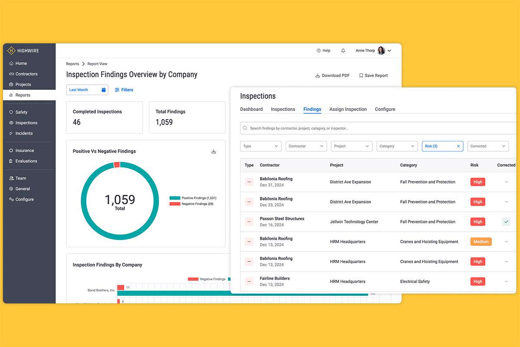Switch to the Configure tab in Inspections panel
Screen dimensions: 520x347
tap(385, 109)
